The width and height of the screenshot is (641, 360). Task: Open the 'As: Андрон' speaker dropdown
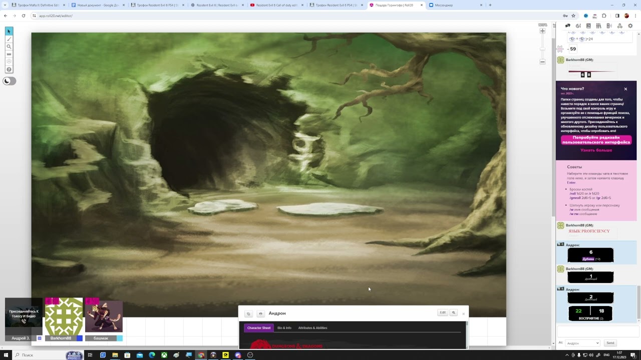tap(583, 343)
